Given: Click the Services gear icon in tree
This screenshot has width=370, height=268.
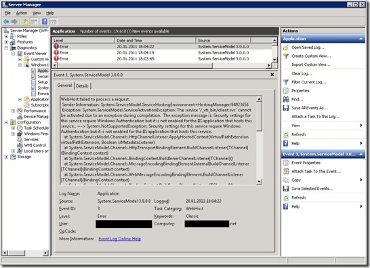Looking at the screenshot, I should (20, 140).
